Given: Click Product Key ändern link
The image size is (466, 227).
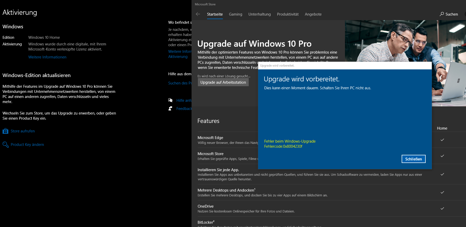Looking at the screenshot, I should [x=27, y=145].
